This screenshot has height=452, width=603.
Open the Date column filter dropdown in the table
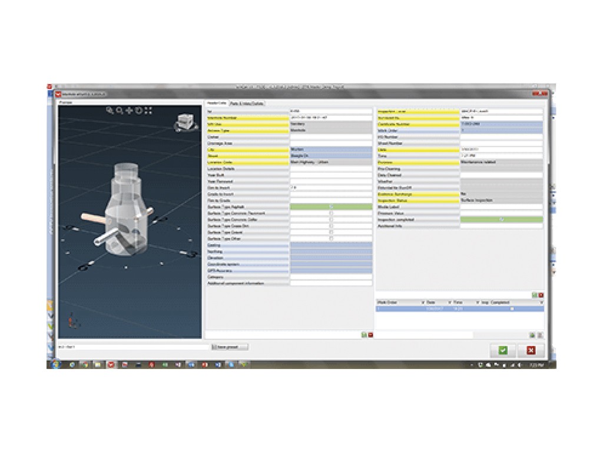[449, 303]
